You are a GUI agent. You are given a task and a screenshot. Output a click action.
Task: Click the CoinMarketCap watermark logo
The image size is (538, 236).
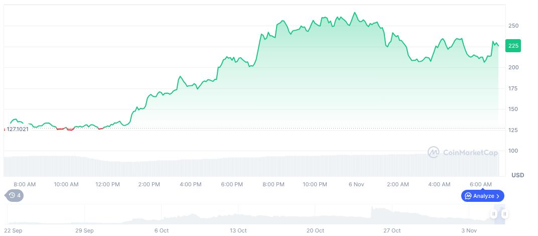point(433,152)
